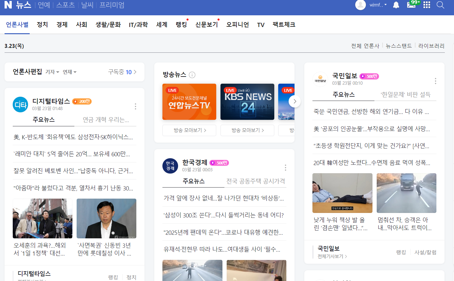Click the 디지털타임스 200만 badge
Viewport: 454px width, 281px height.
pos(82,101)
